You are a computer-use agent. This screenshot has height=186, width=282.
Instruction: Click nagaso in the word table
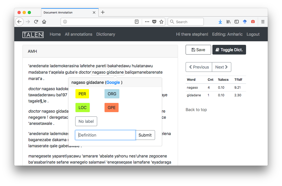[x=192, y=87]
